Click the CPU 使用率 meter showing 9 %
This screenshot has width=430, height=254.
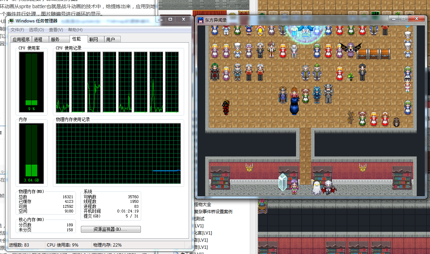32,82
